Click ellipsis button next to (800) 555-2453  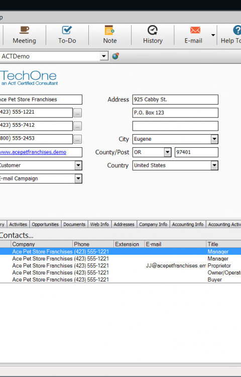[77, 139]
